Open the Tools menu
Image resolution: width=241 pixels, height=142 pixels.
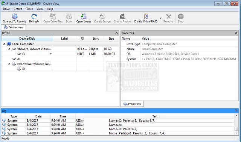coord(29,9)
